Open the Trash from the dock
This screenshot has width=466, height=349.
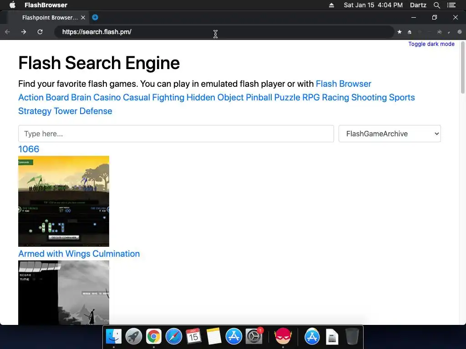click(x=352, y=337)
